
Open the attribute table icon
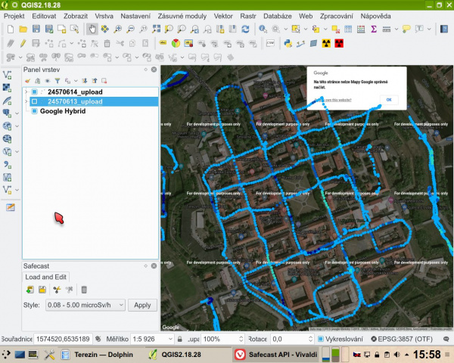point(348,29)
